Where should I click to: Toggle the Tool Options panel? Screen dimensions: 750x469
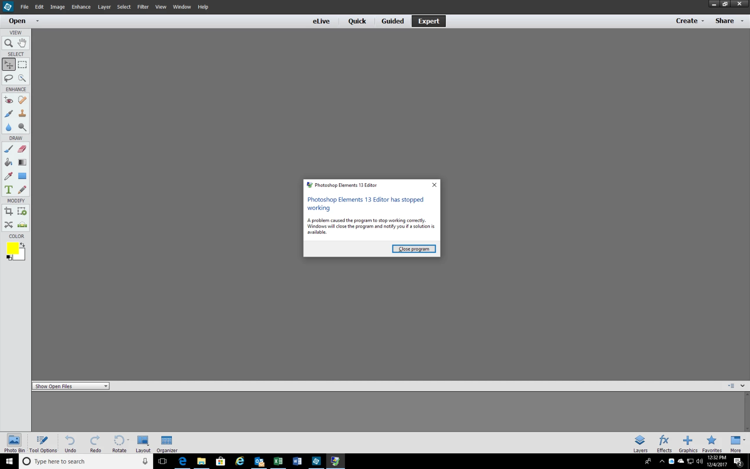[x=43, y=443]
